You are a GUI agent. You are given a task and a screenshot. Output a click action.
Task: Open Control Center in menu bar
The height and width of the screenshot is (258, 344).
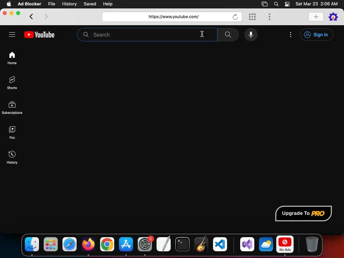coord(287,4)
